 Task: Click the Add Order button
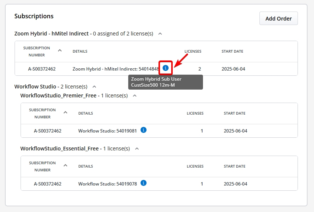(278, 18)
